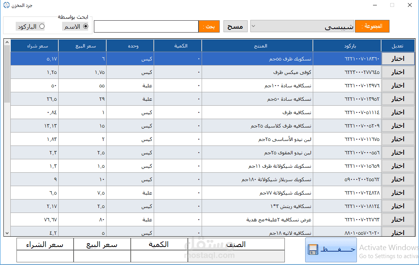This screenshot has height=265, width=419.
Task: Minimize the جرد المخزن window
Action: click(x=375, y=5)
